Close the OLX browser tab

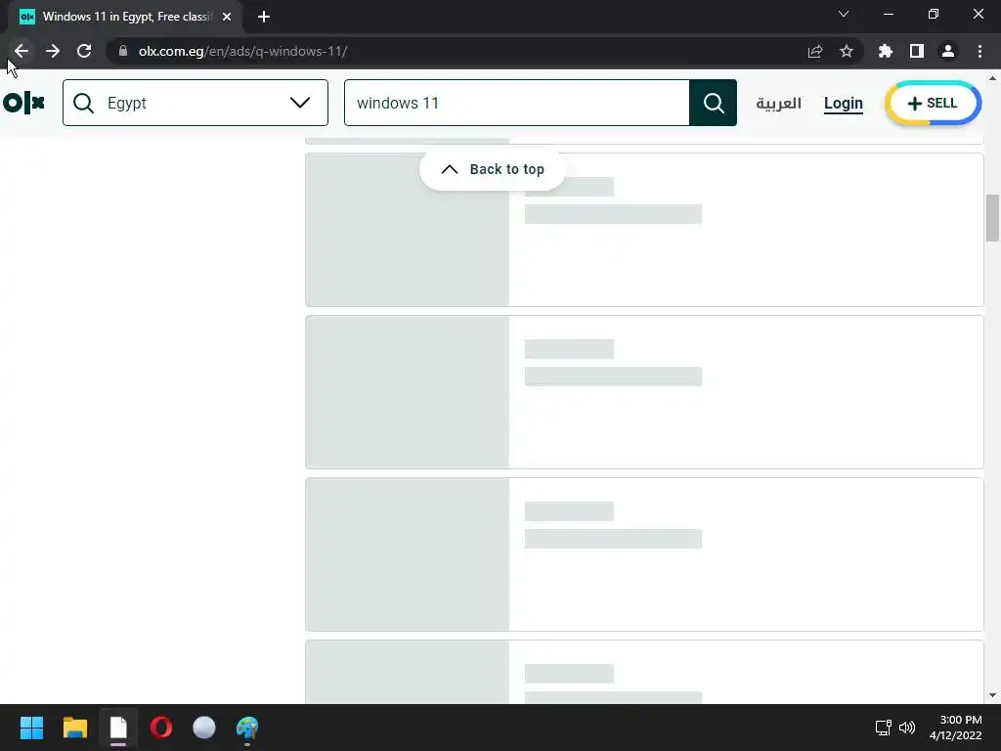point(227,17)
